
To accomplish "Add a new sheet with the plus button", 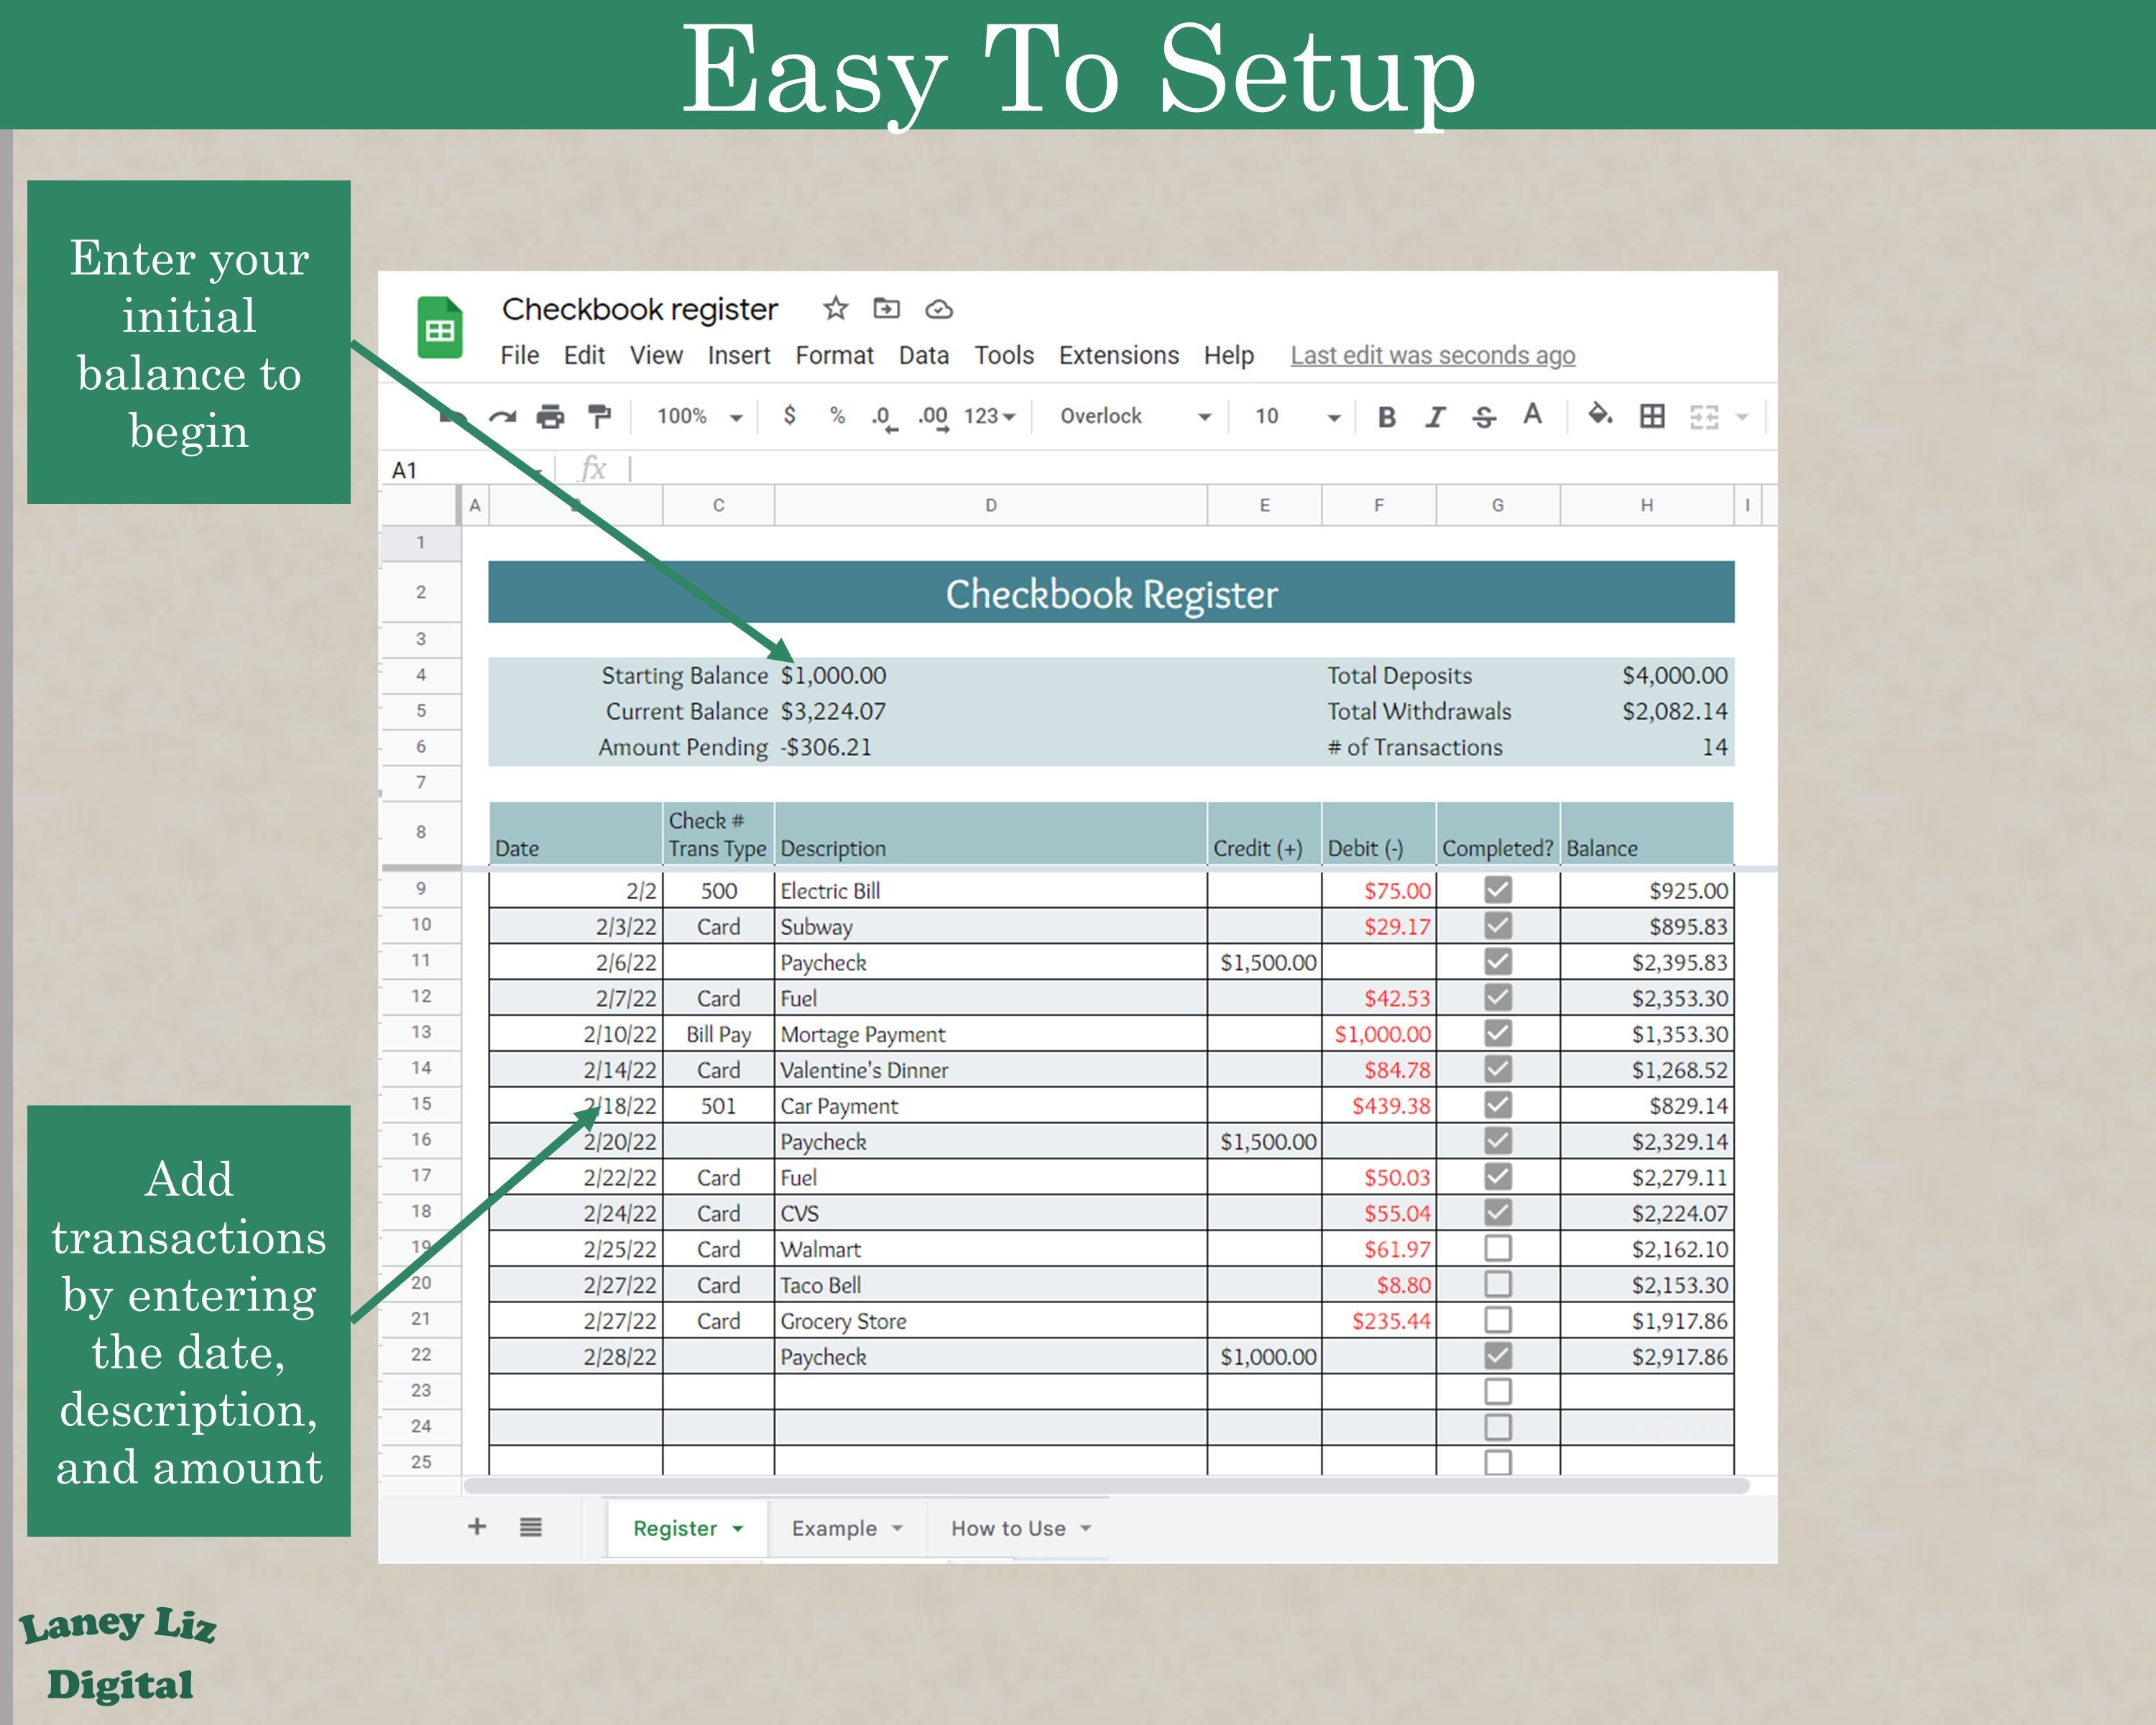I will [478, 1527].
